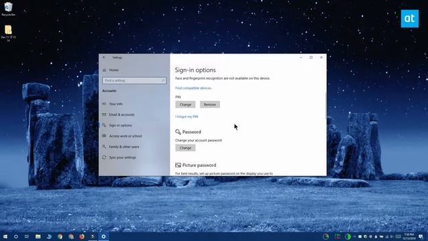Go back using the Settings back arrow
428x241 pixels.
(x=104, y=58)
